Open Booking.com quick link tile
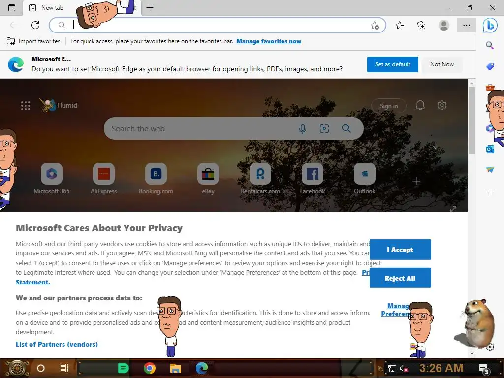This screenshot has width=504, height=378. pos(156,179)
